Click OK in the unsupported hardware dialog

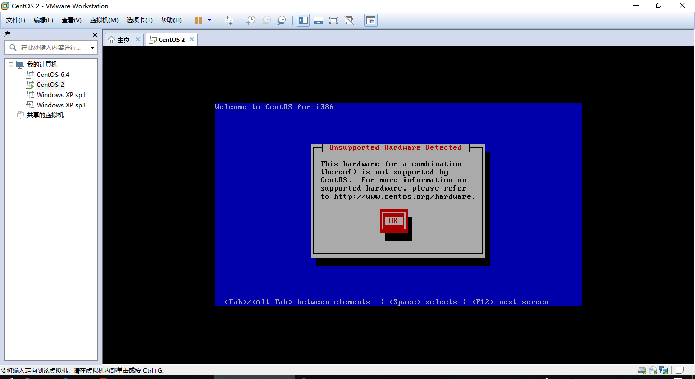393,220
